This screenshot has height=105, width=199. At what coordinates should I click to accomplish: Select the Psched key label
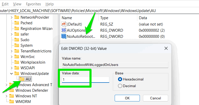[x=26, y=23]
